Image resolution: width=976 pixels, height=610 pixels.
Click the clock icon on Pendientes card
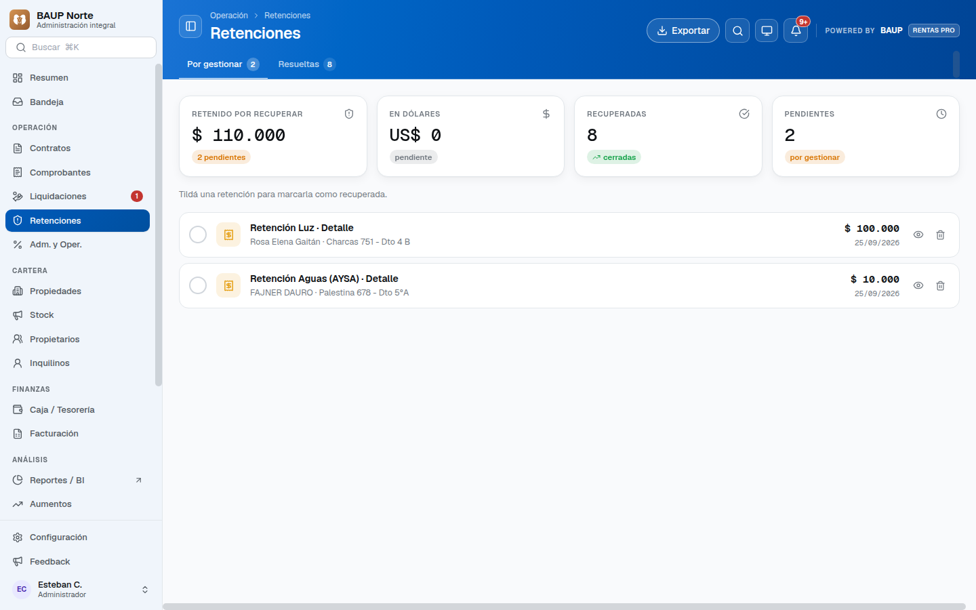941,114
